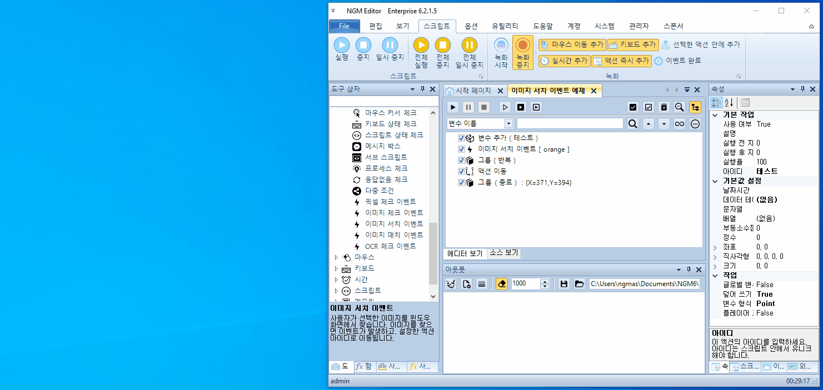Click the ellipsis circle icon
The width and height of the screenshot is (823, 390).
(695, 124)
